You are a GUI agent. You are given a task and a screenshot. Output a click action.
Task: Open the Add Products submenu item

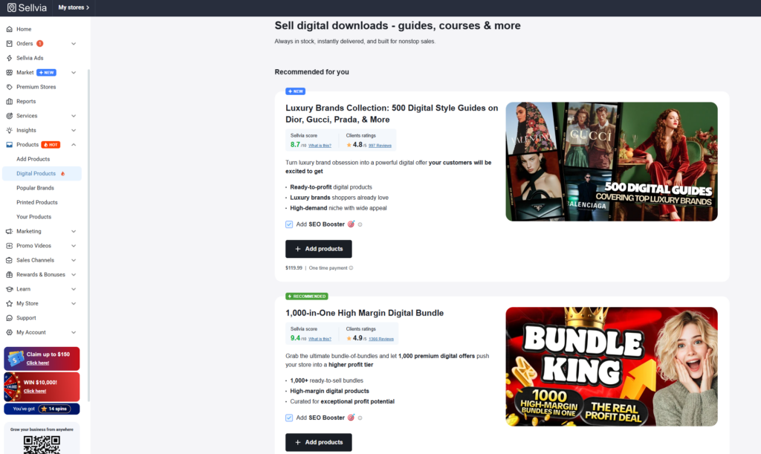[33, 159]
